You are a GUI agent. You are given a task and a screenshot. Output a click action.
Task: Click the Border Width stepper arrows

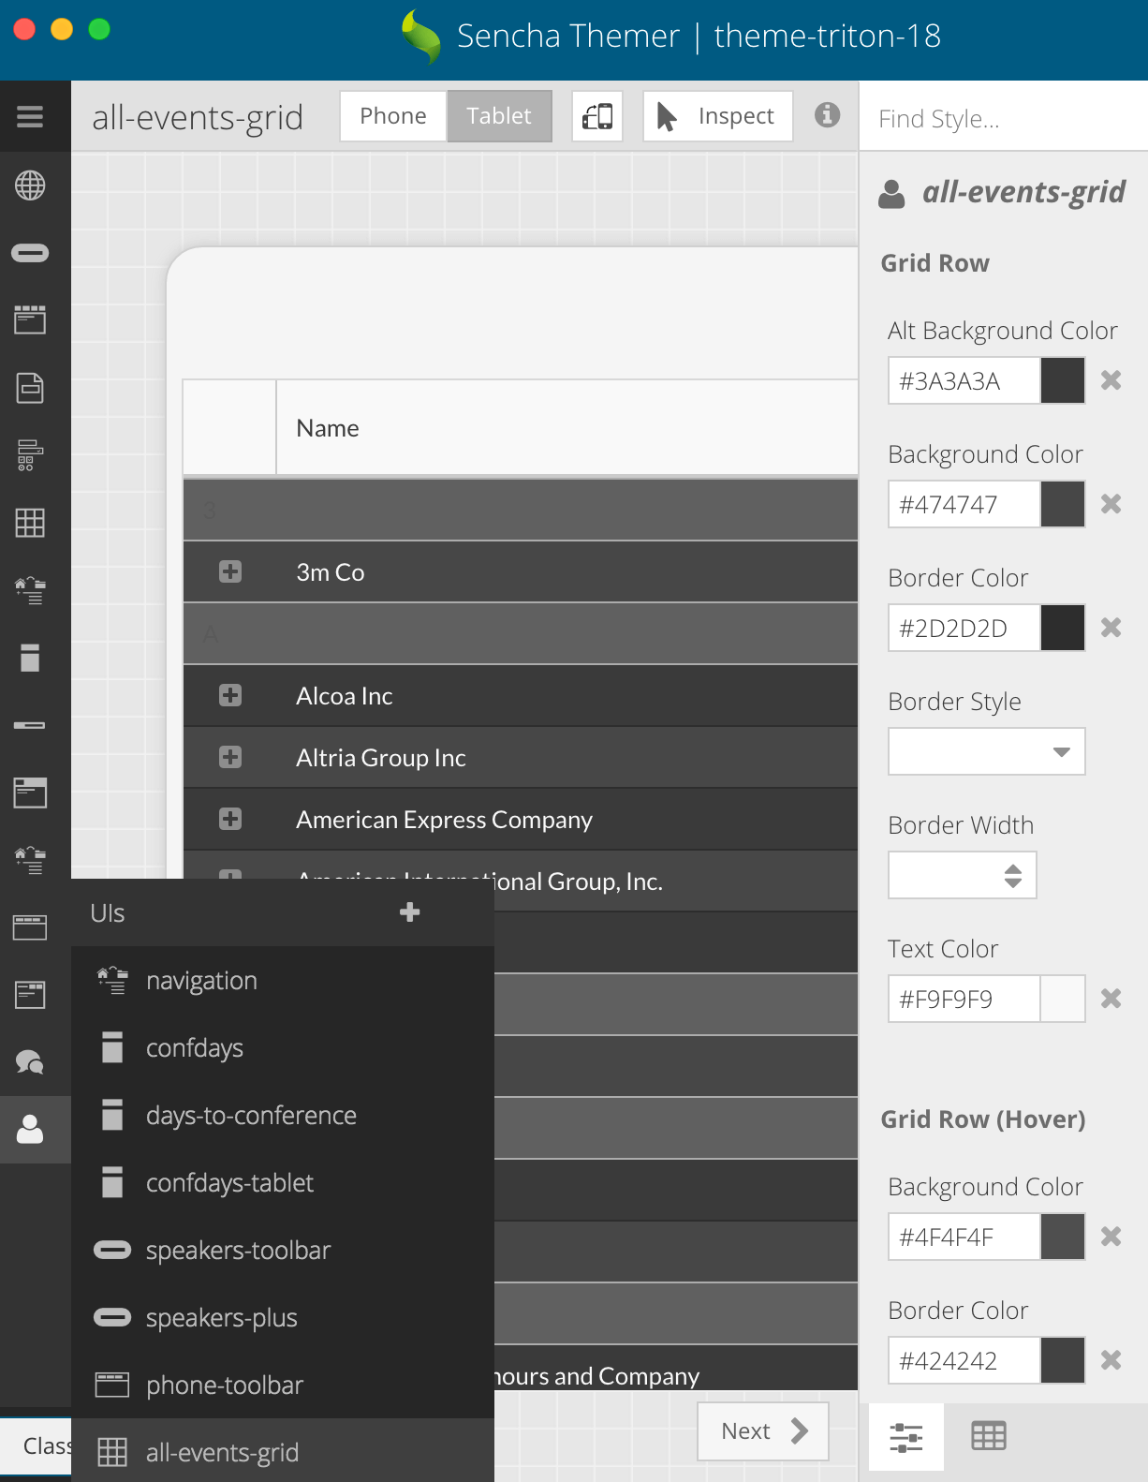(1013, 876)
